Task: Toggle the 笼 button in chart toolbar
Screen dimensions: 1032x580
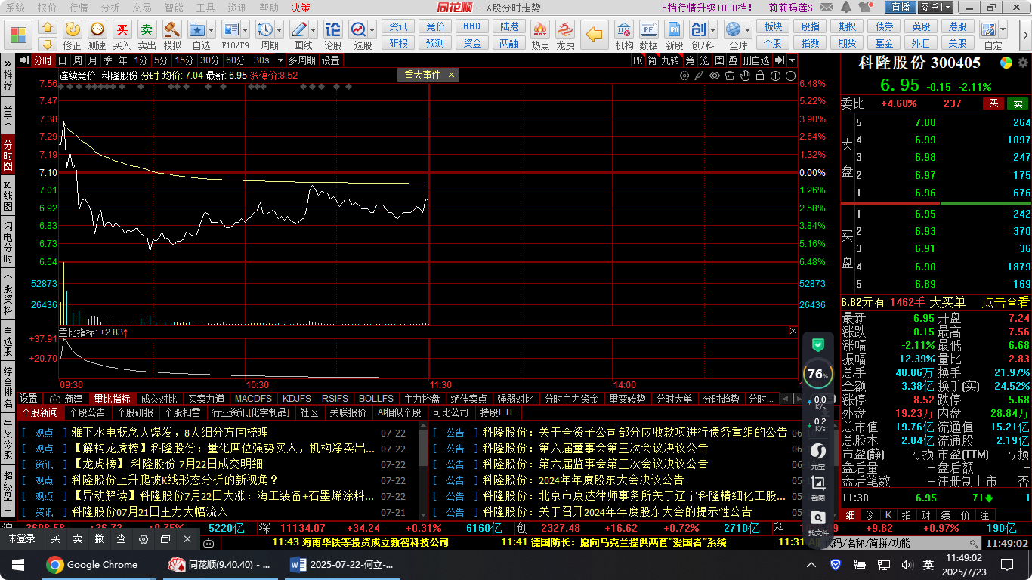Action: point(705,60)
